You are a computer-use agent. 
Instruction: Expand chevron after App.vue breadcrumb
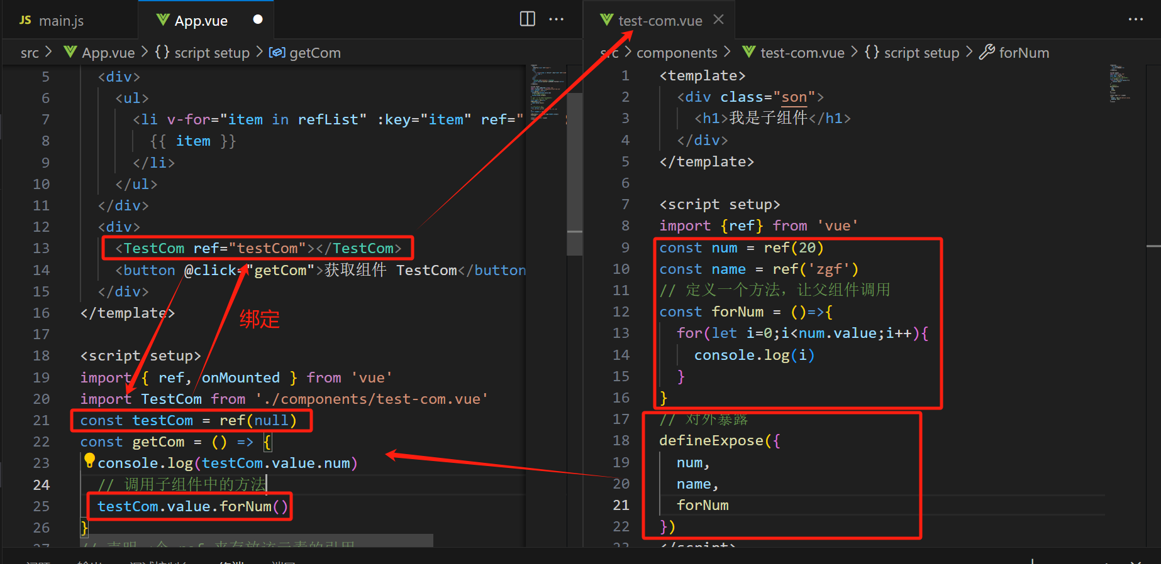point(145,52)
